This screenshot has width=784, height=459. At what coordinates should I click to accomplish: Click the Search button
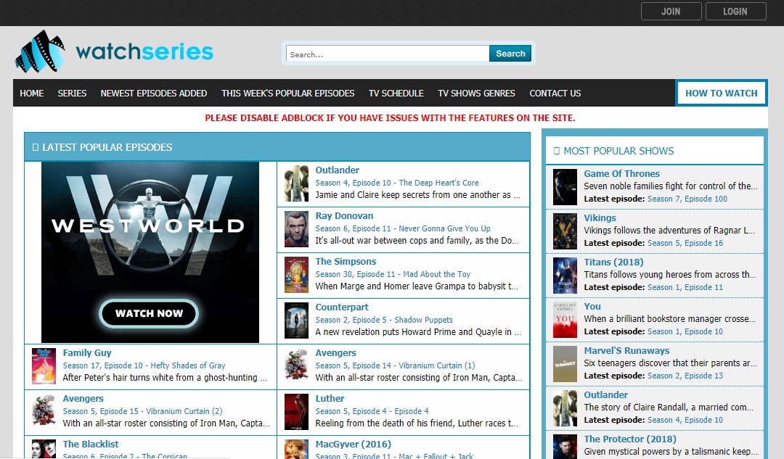pos(510,54)
